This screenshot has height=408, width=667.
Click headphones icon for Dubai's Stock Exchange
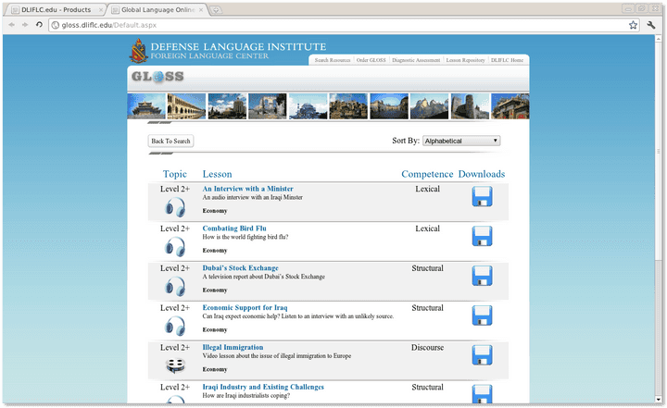175,287
